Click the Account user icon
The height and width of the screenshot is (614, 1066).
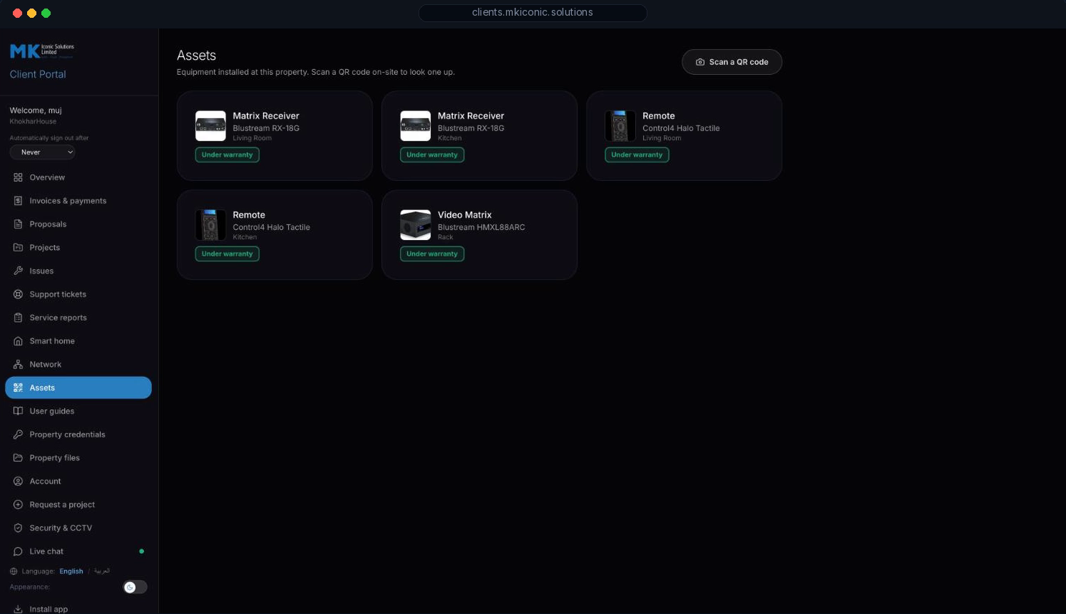(x=19, y=482)
